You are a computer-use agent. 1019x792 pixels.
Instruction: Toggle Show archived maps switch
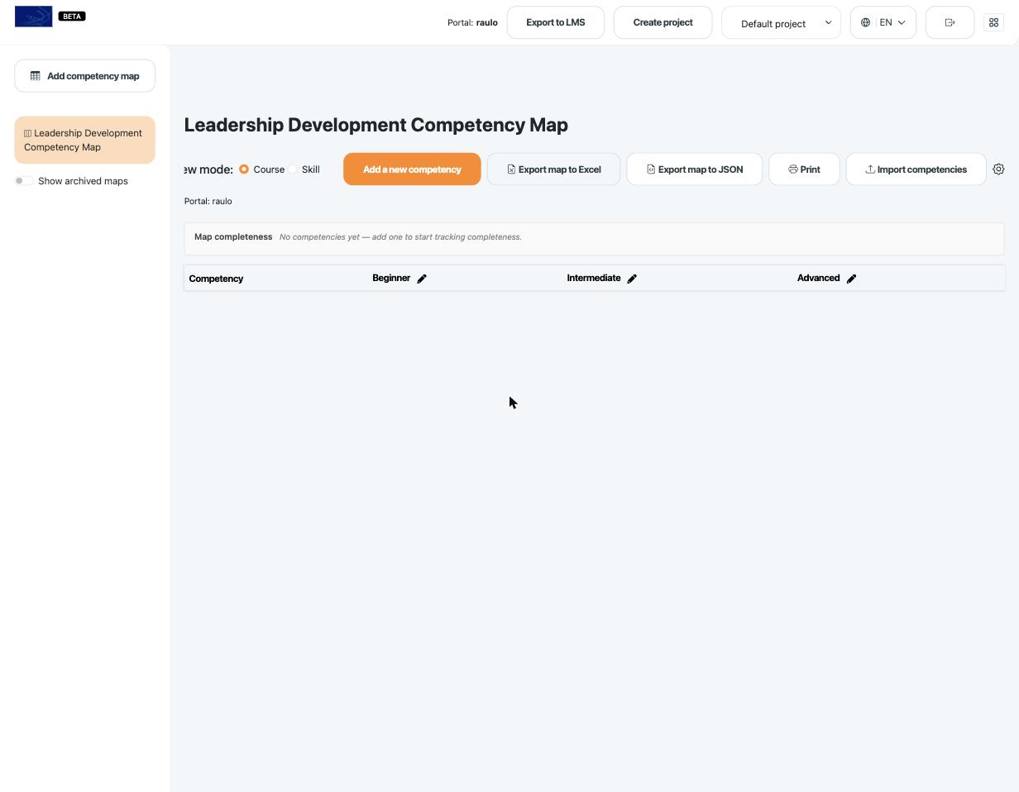coord(24,181)
